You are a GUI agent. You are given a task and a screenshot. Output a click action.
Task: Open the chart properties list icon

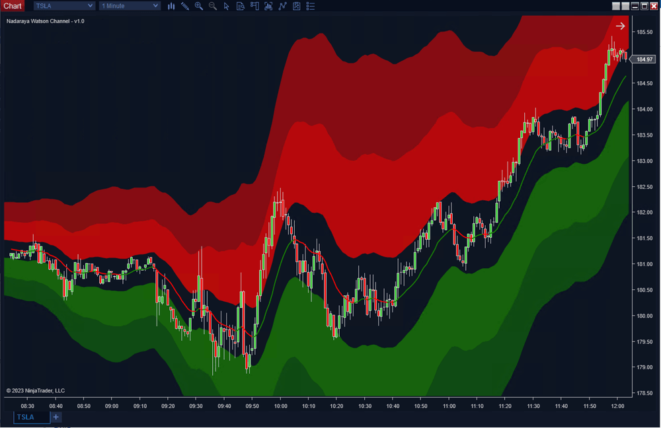[310, 6]
